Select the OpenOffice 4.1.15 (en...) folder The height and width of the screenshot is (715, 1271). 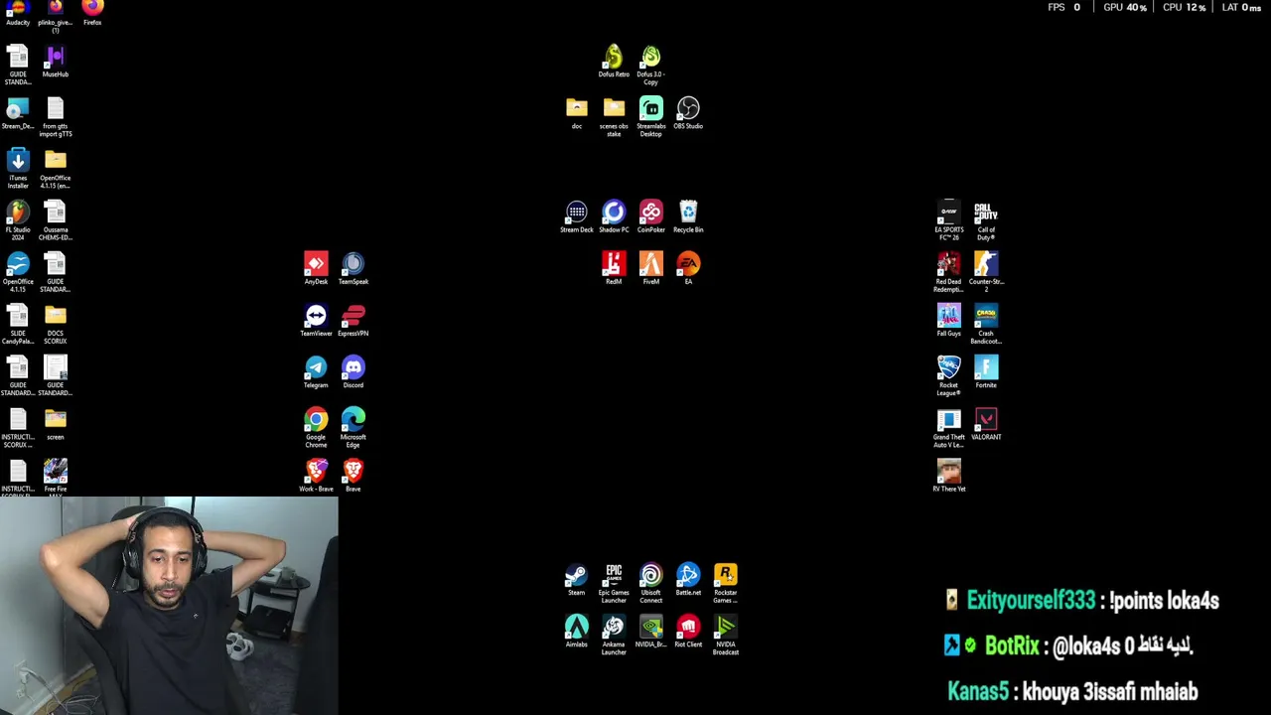click(56, 169)
